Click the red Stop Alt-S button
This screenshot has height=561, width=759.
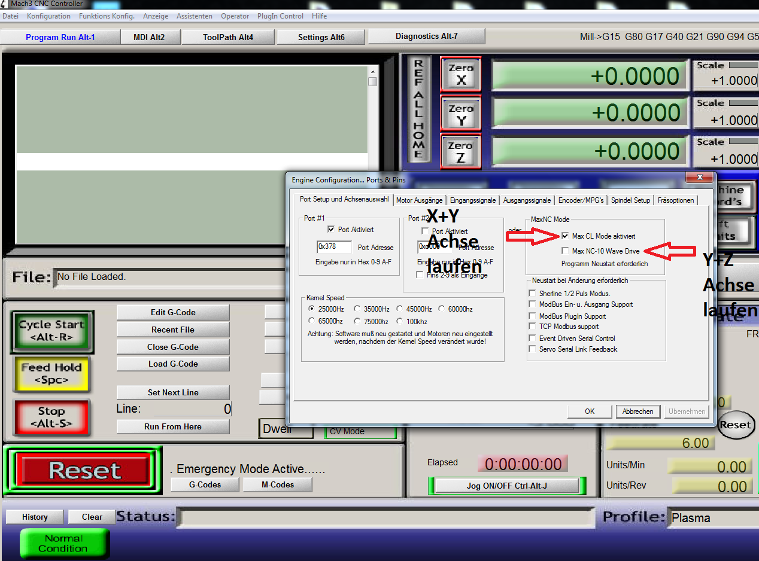tap(51, 417)
